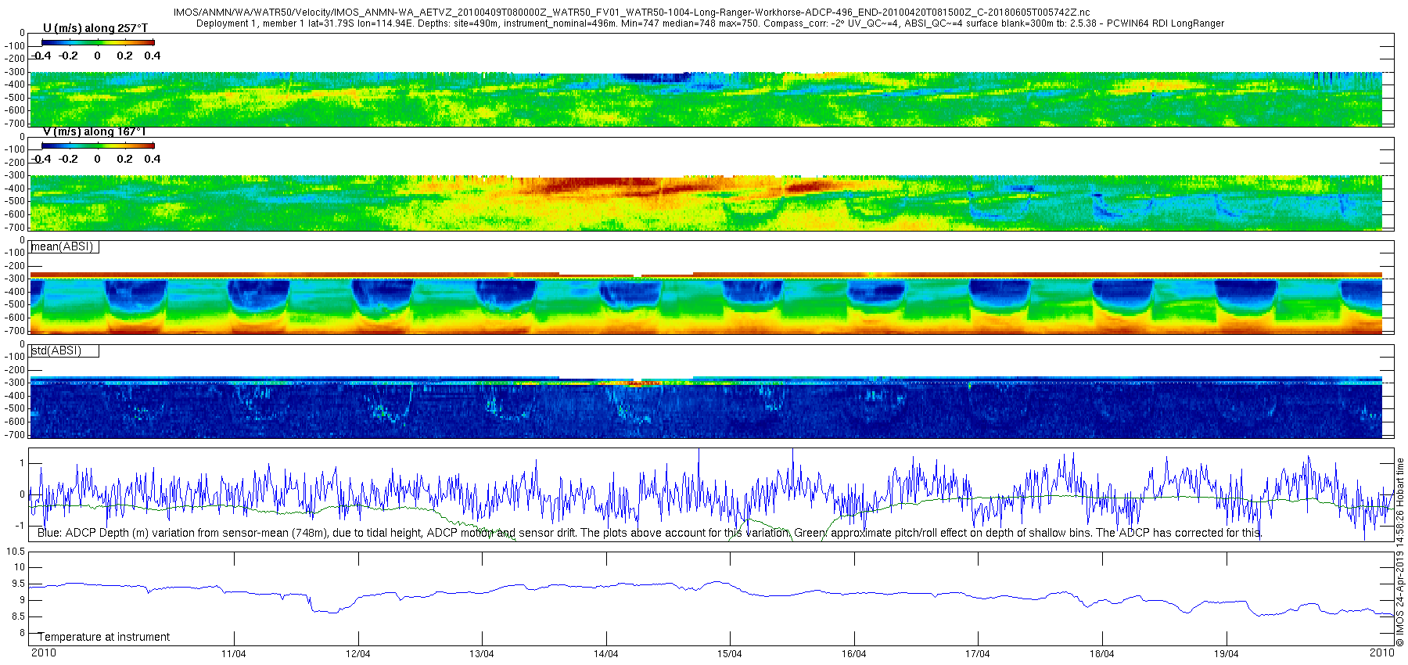Click the 11/04 date tick label
Screen dimensions: 1408x665
[233, 654]
